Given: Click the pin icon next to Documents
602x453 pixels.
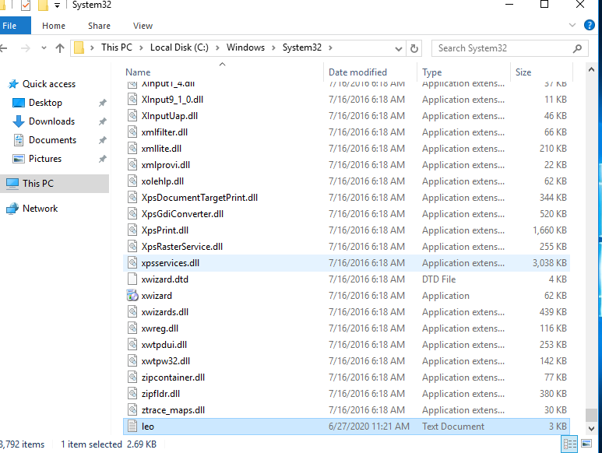Looking at the screenshot, I should coord(103,140).
